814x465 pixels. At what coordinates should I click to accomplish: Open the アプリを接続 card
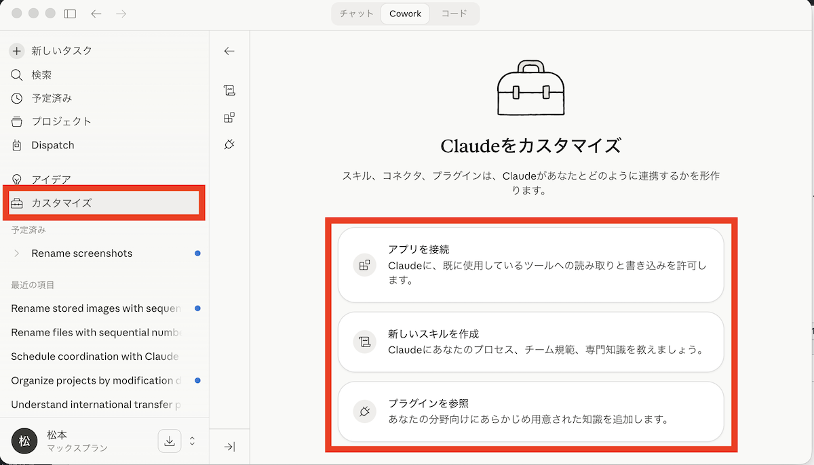click(x=530, y=264)
